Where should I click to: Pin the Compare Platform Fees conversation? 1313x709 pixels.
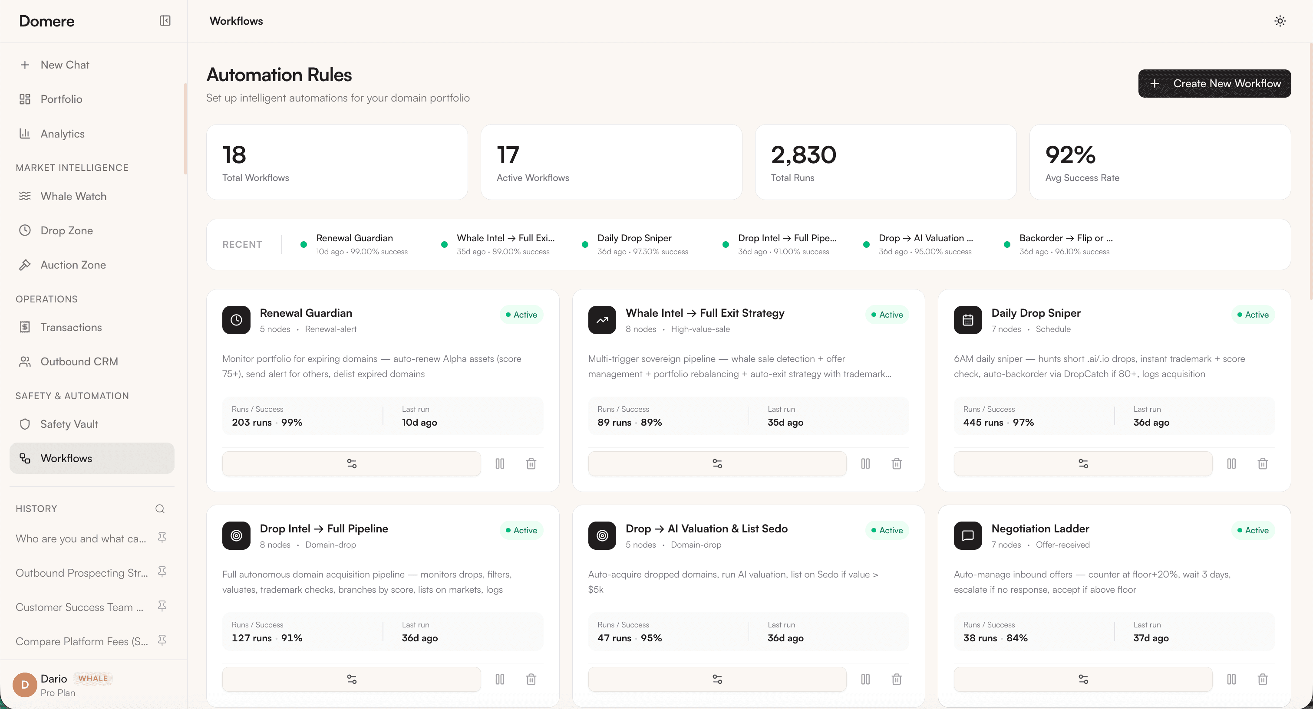162,640
